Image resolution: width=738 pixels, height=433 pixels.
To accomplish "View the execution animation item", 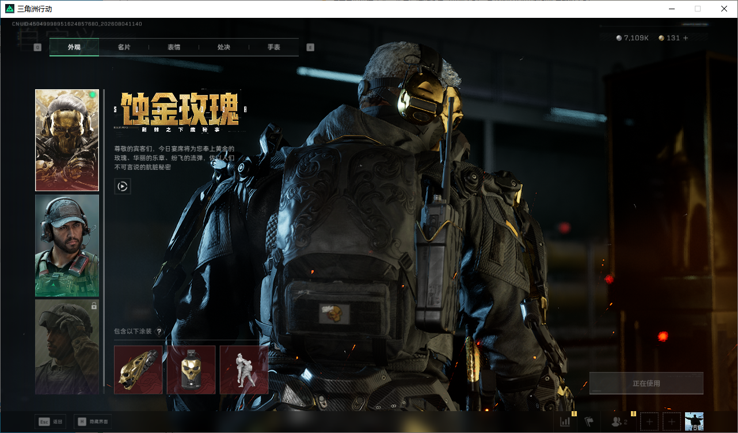I will (244, 370).
